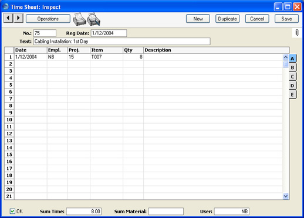Viewport: 304px width, 218px height.
Task: Minimize the Time Sheet window
Action: coord(278,7)
